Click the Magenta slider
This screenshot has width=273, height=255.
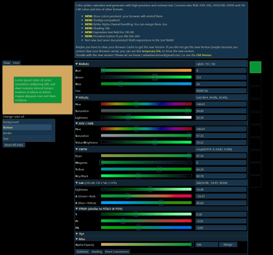[146, 163]
